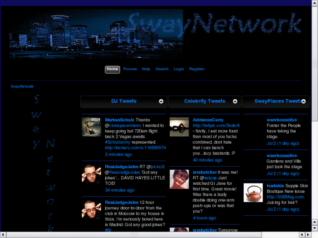Open the AdrianneCurry username link

click(x=208, y=120)
